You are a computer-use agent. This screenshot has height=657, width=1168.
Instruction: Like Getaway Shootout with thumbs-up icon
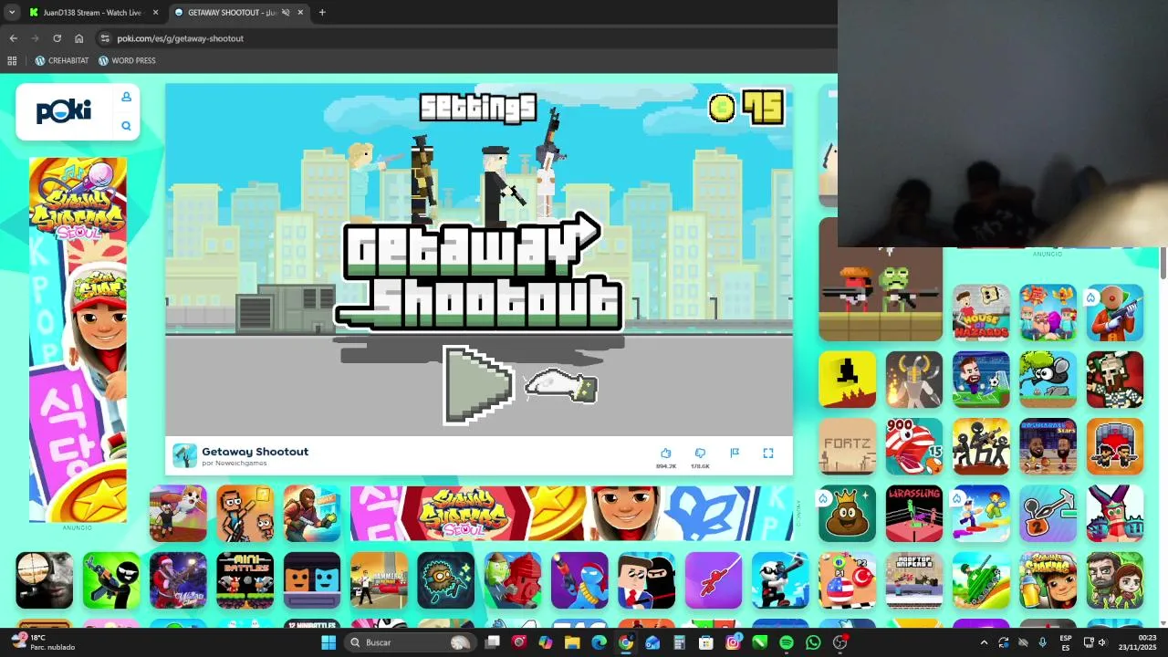point(666,454)
